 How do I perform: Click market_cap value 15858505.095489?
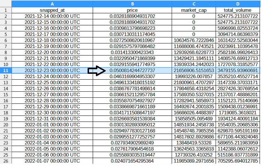tap(194, 119)
